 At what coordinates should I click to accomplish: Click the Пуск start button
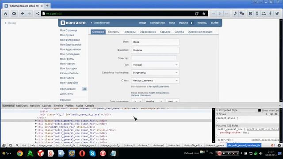click(x=7, y=153)
